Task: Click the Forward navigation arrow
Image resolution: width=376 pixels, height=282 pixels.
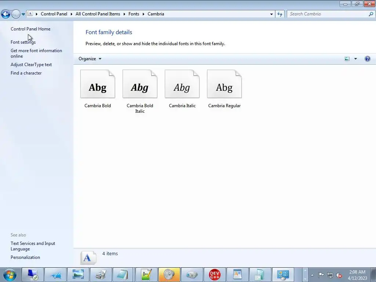Action: pos(16,14)
